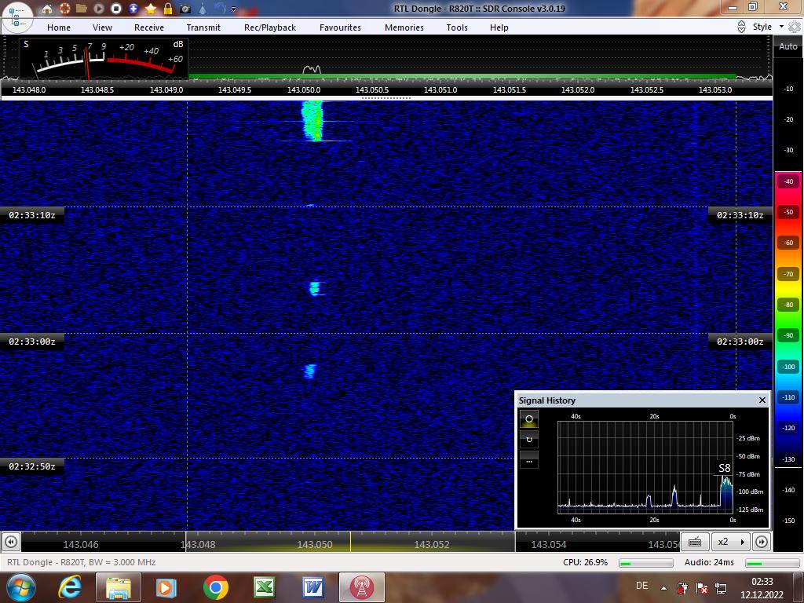Click the -40 level on color scale
The height and width of the screenshot is (603, 804).
pyautogui.click(x=788, y=181)
